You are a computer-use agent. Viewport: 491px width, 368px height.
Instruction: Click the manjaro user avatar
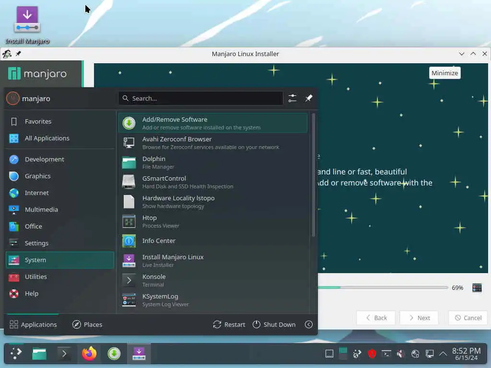click(x=13, y=98)
